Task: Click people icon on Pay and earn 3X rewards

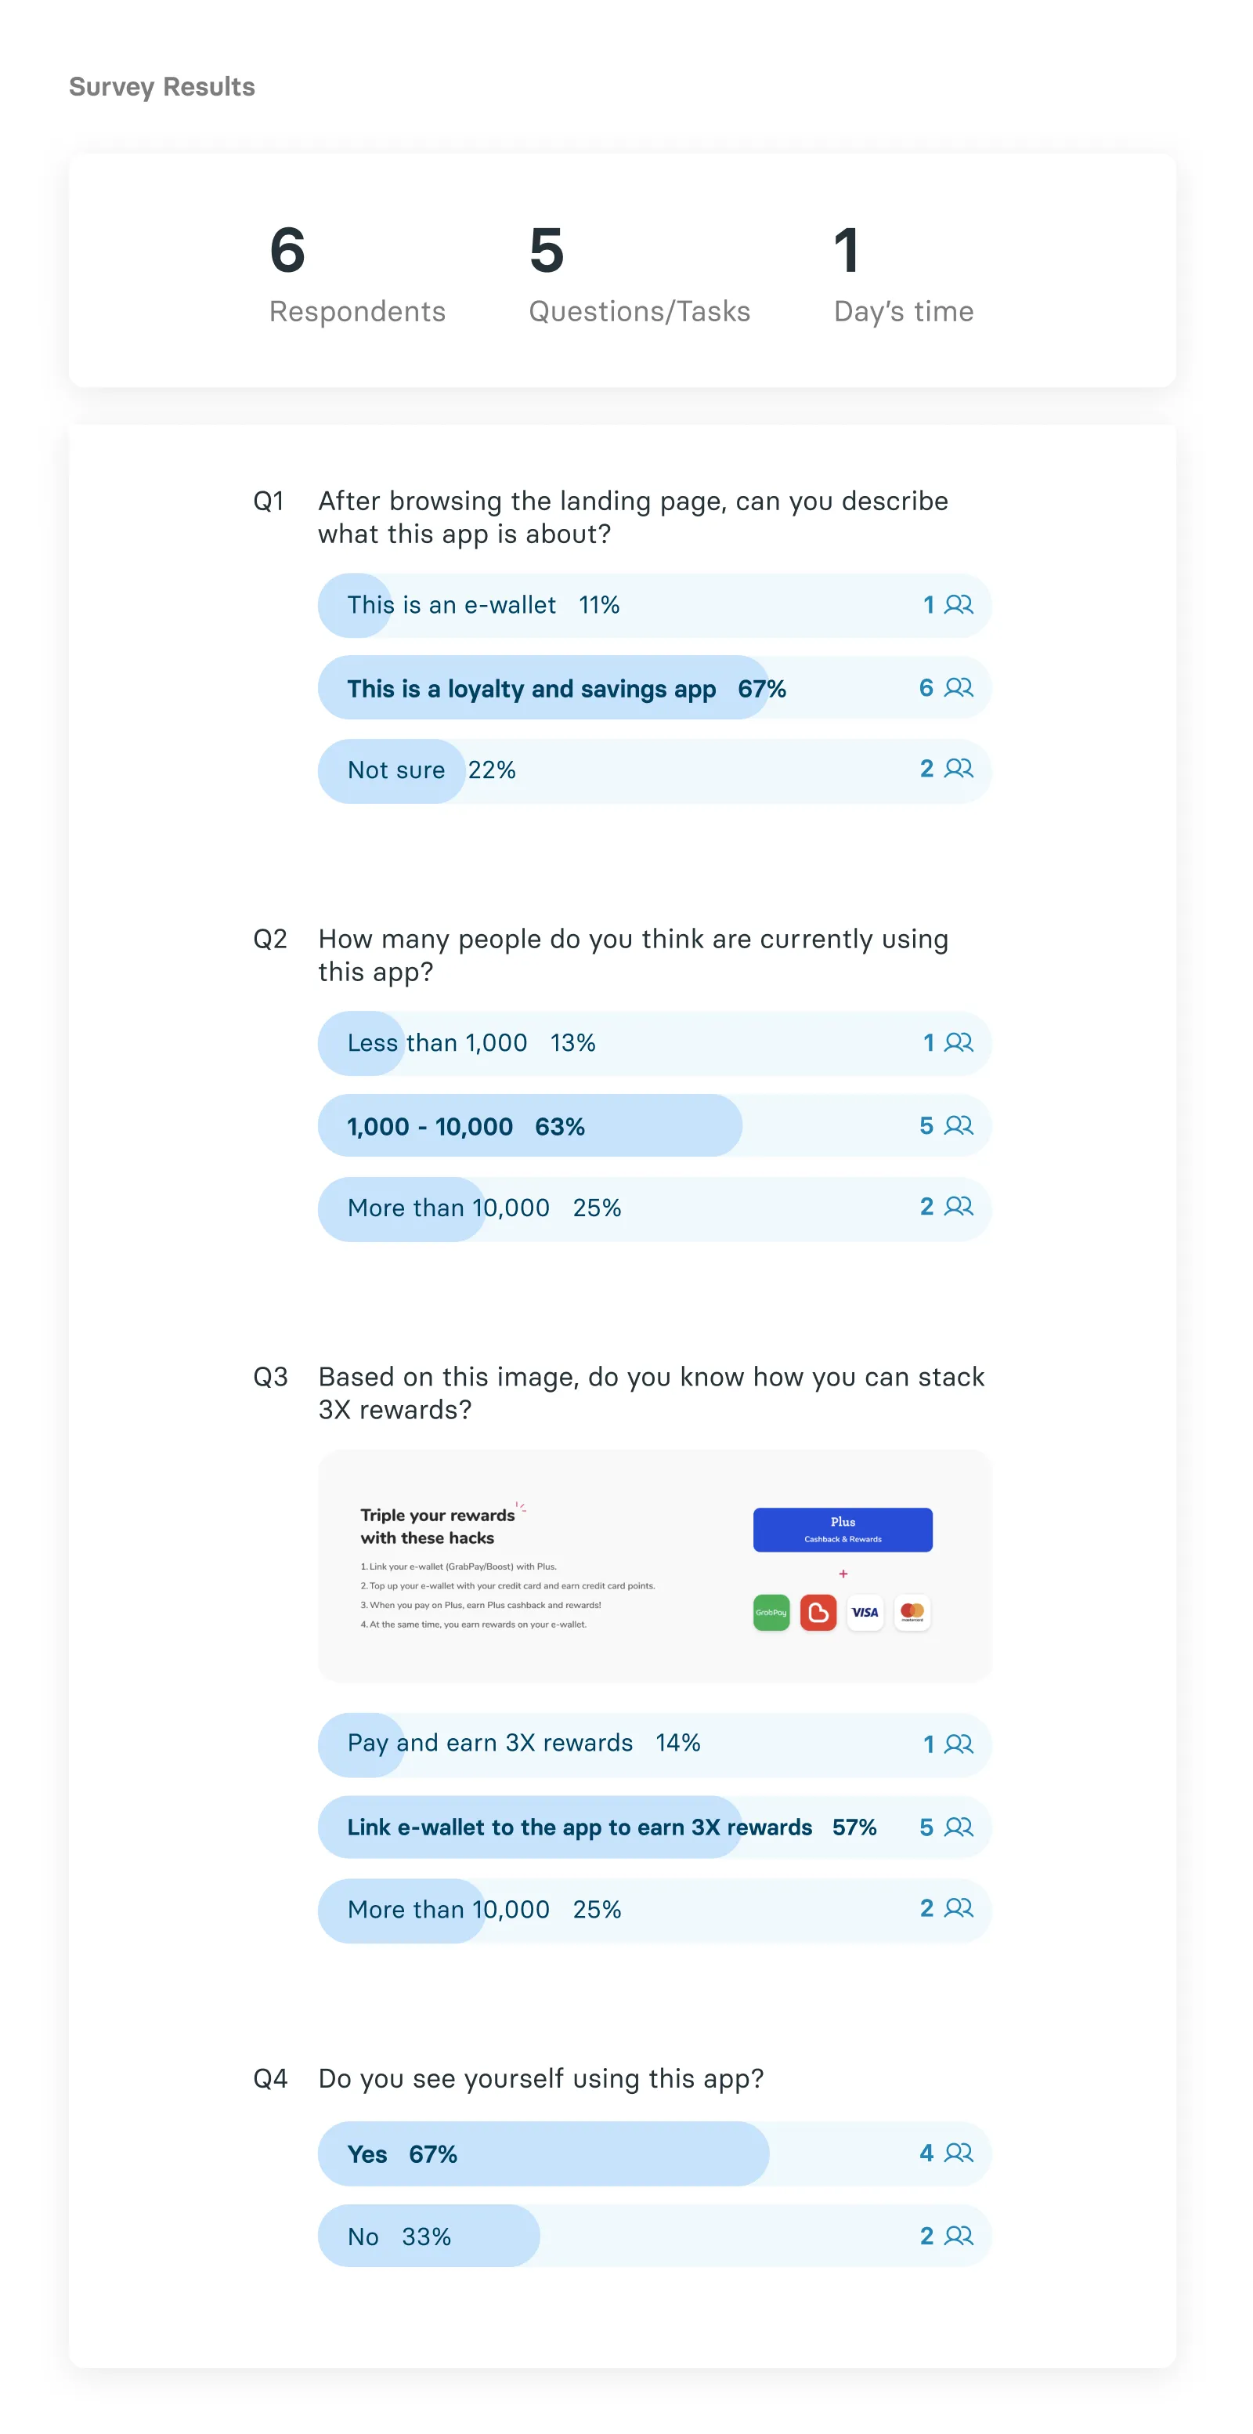Action: [x=959, y=1744]
